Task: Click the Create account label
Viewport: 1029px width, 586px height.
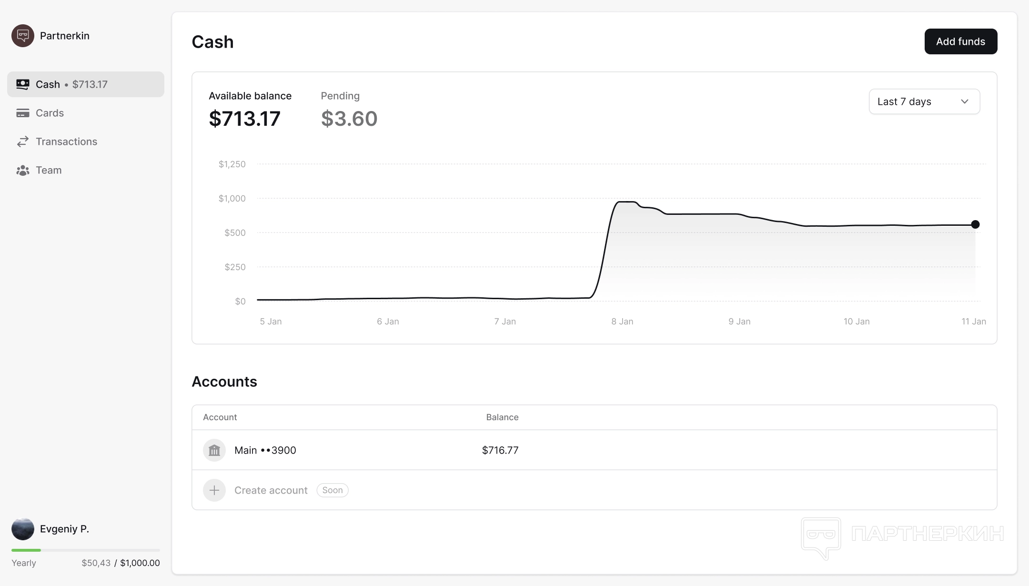Action: pyautogui.click(x=271, y=490)
